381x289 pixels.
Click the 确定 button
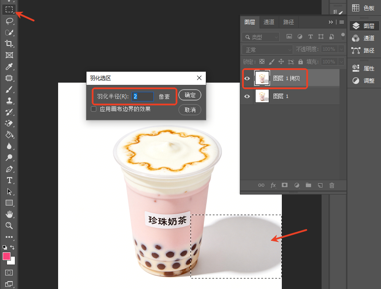coord(190,95)
